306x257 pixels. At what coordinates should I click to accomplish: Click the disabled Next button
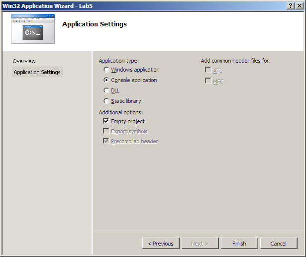click(x=200, y=244)
